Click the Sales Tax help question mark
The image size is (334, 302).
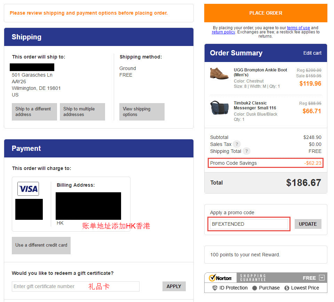237,144
